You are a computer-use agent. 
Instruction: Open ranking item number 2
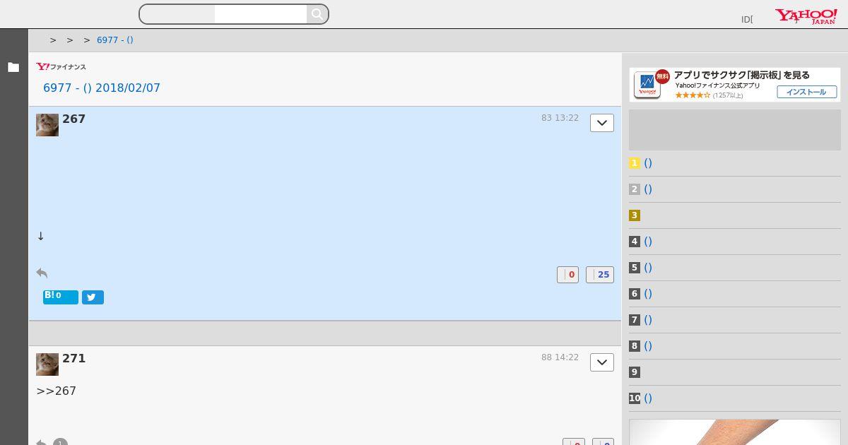[648, 189]
